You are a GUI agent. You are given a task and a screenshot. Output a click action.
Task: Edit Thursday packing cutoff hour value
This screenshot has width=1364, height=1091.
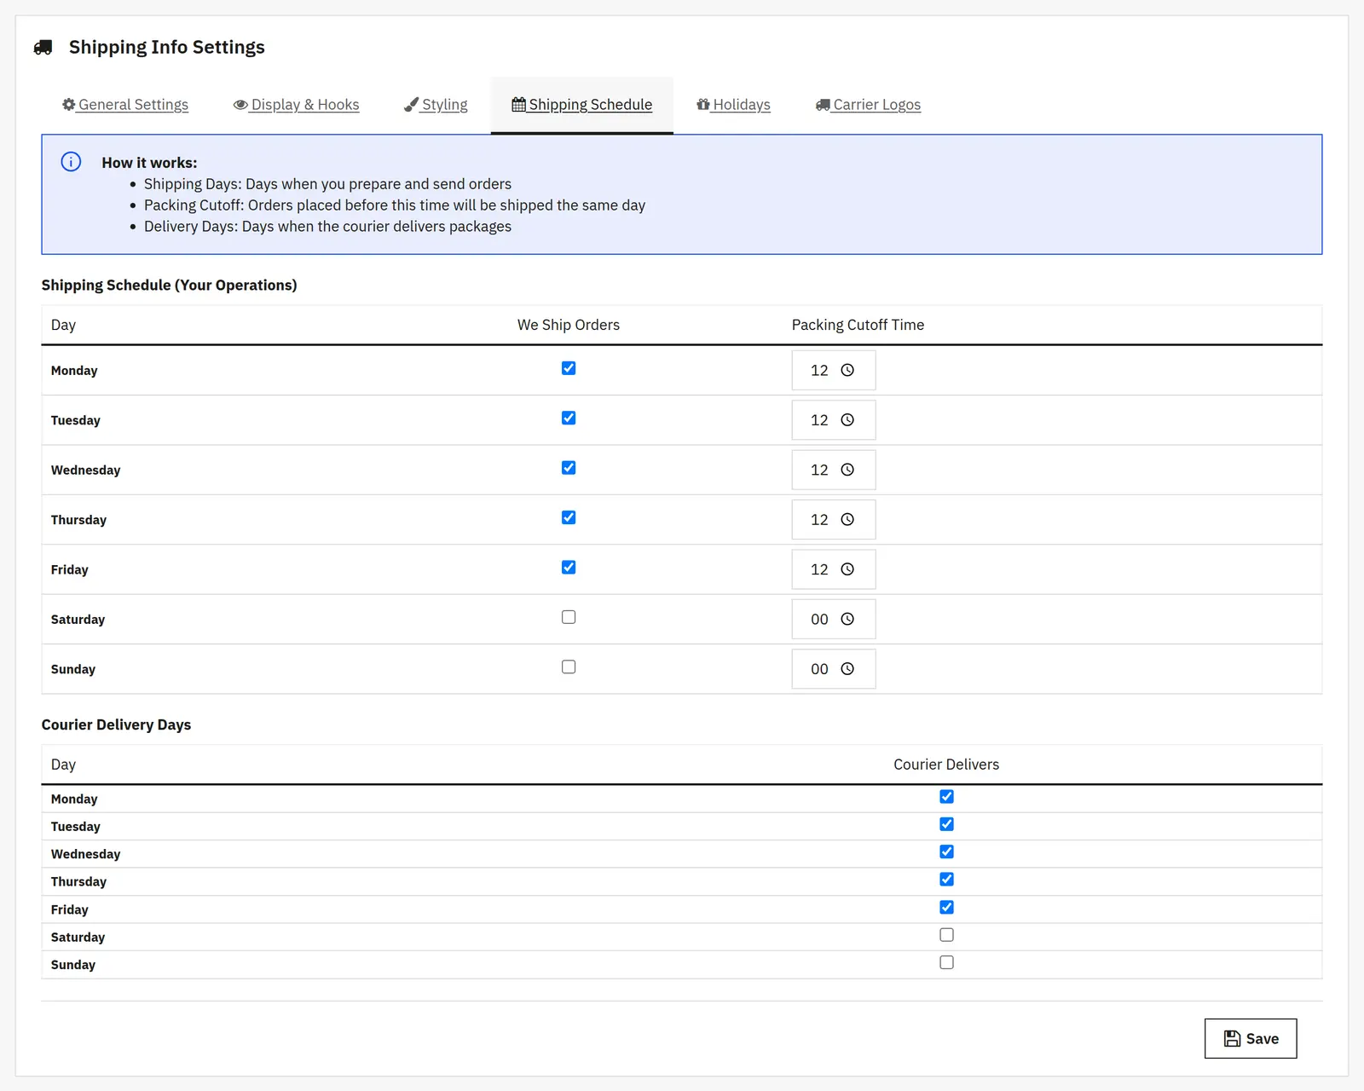[819, 520]
